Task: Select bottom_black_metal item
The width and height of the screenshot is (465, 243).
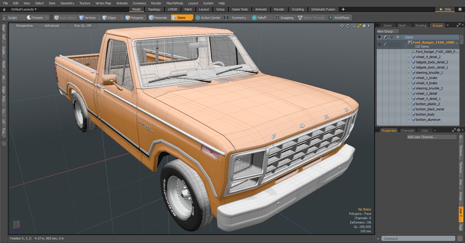Action: pyautogui.click(x=430, y=109)
